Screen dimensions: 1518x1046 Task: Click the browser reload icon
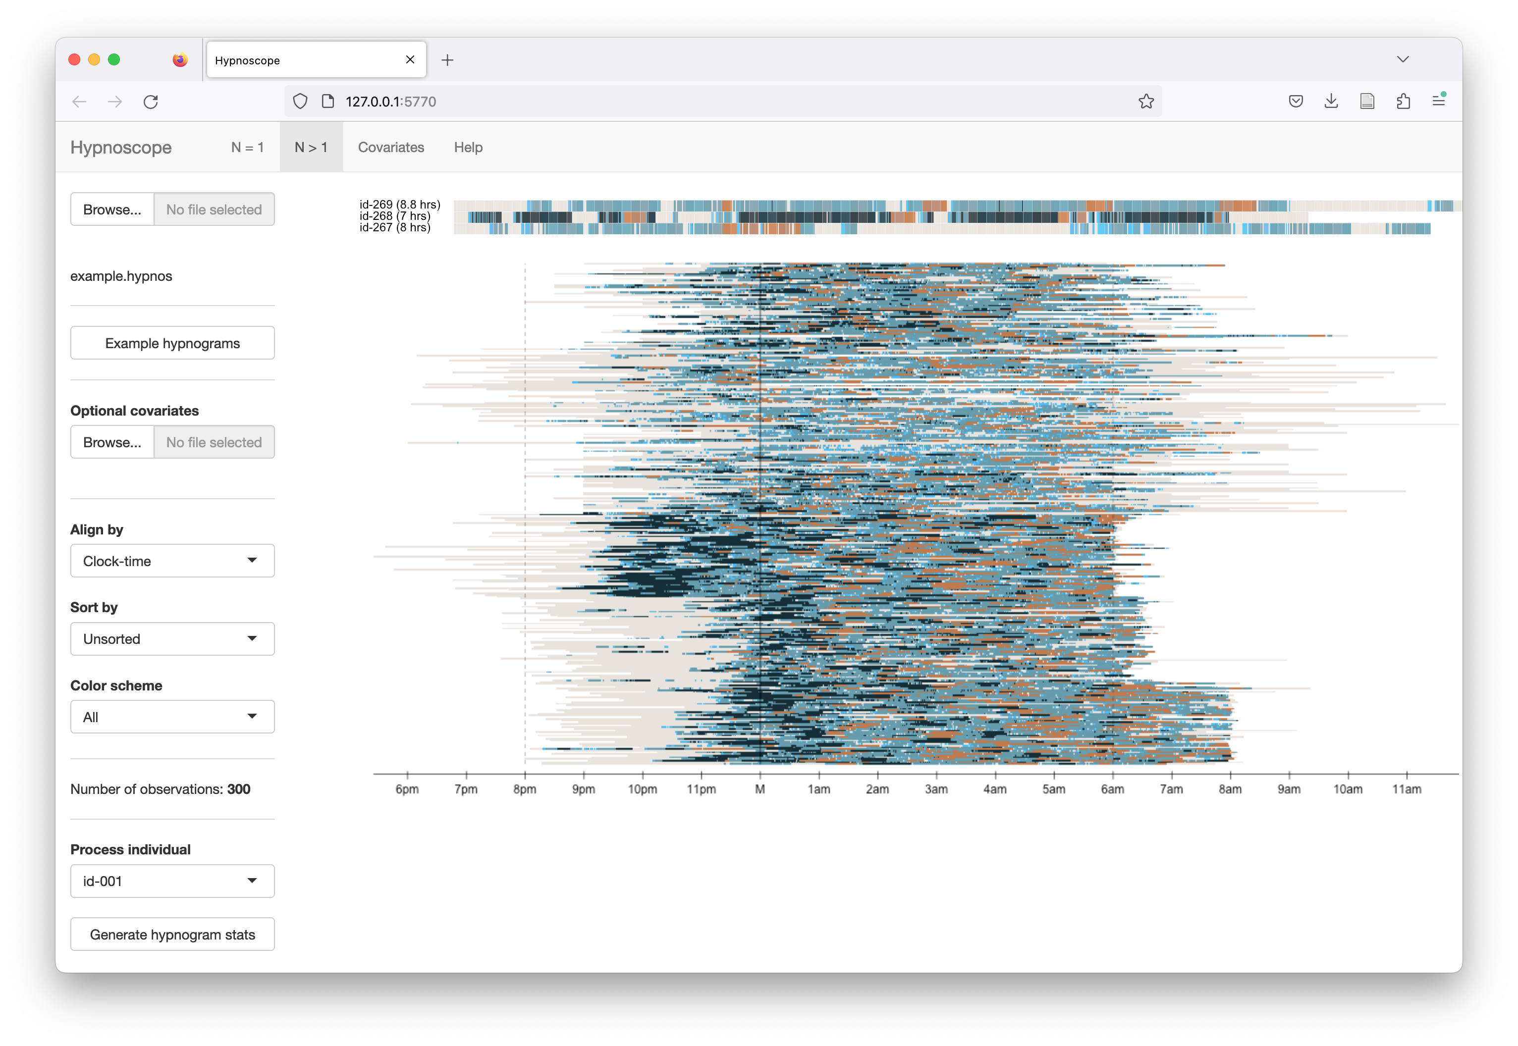tap(151, 102)
